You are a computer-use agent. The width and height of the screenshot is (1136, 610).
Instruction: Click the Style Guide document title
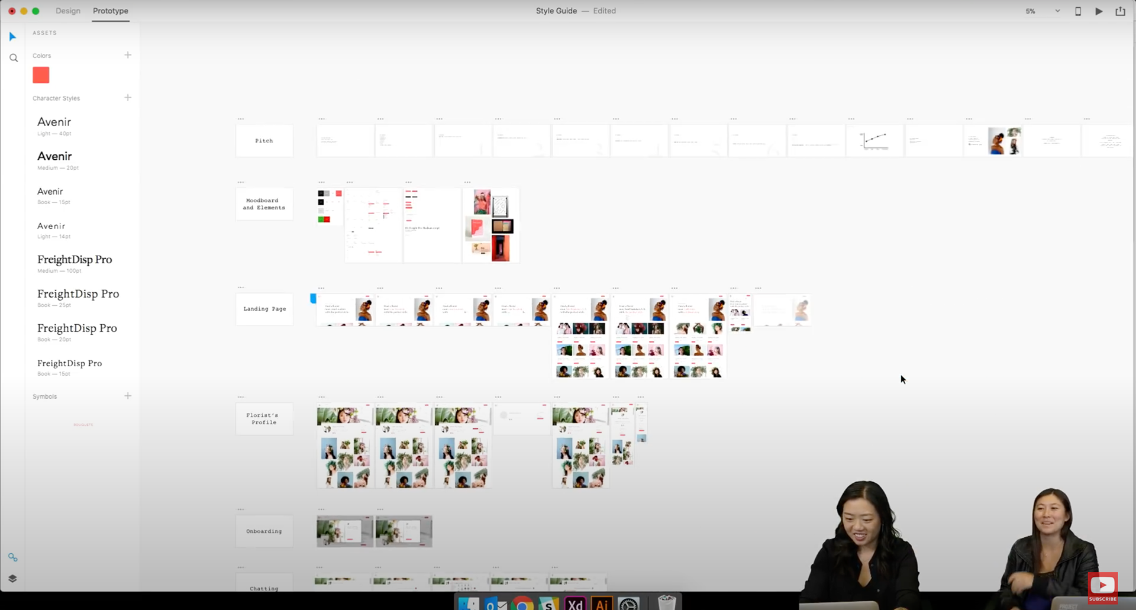point(556,11)
